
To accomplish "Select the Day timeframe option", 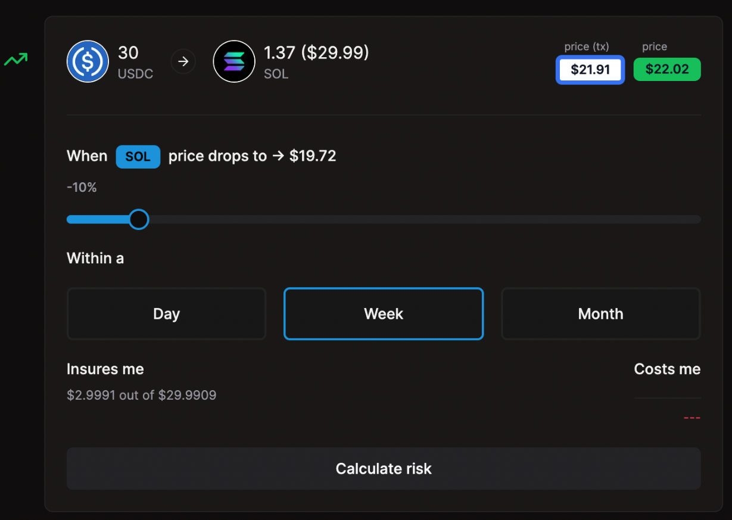I will coord(166,314).
